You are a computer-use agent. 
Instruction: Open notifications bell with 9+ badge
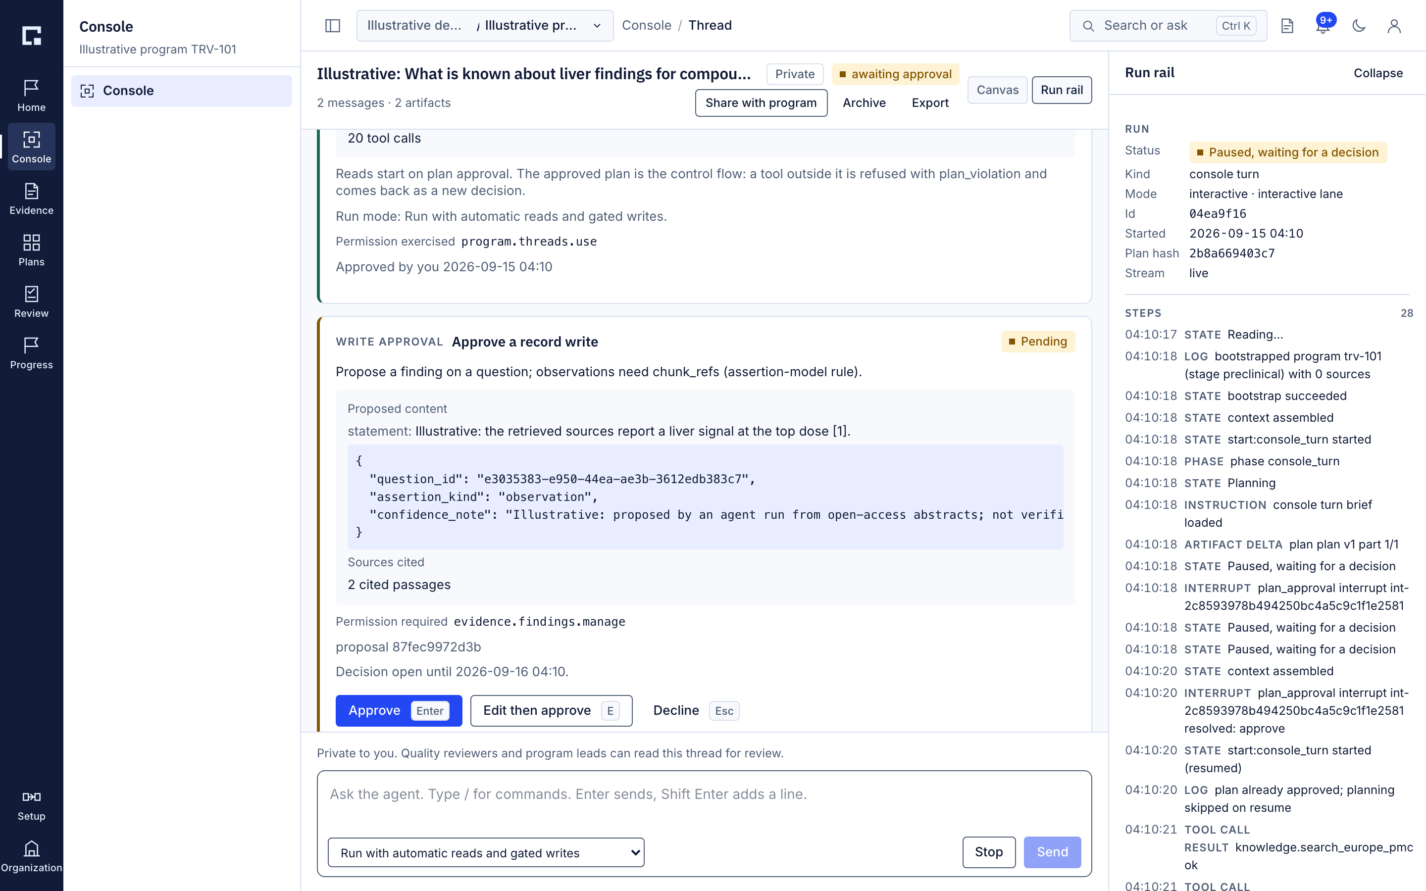click(1323, 25)
